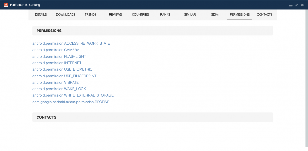The image size is (308, 151).
Task: Jump to the CONTACTS tab
Action: coord(265,15)
